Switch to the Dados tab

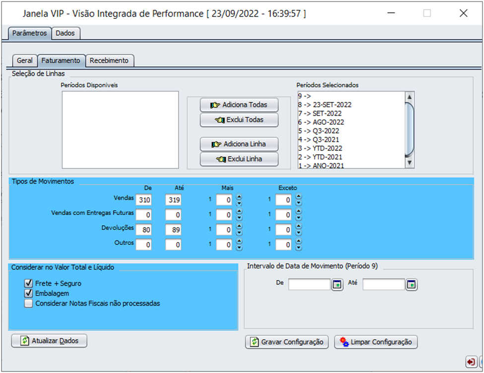click(x=66, y=33)
